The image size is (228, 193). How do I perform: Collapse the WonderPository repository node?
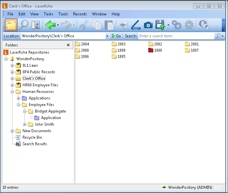pyautogui.click(x=6, y=59)
